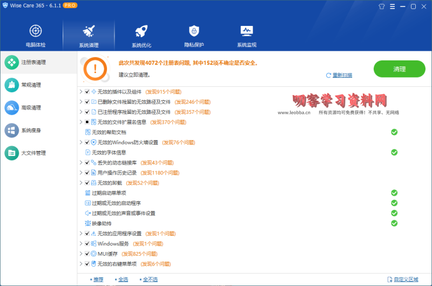Click the 无效的帮助文档 icon

point(87,132)
